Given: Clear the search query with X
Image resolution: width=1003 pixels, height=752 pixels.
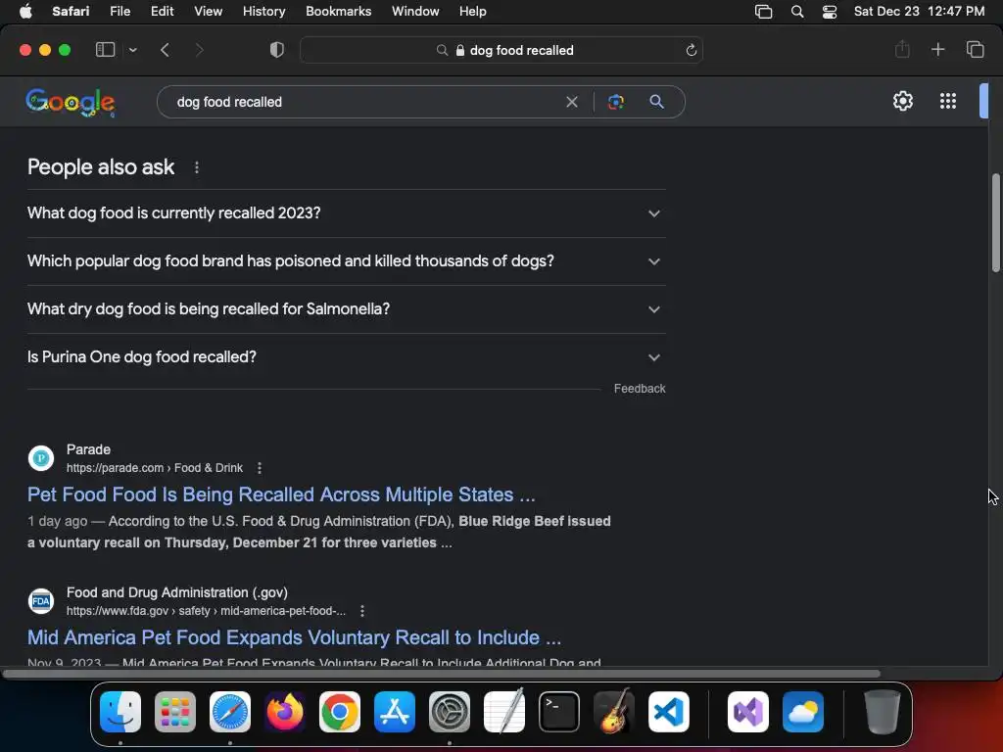Looking at the screenshot, I should (572, 102).
